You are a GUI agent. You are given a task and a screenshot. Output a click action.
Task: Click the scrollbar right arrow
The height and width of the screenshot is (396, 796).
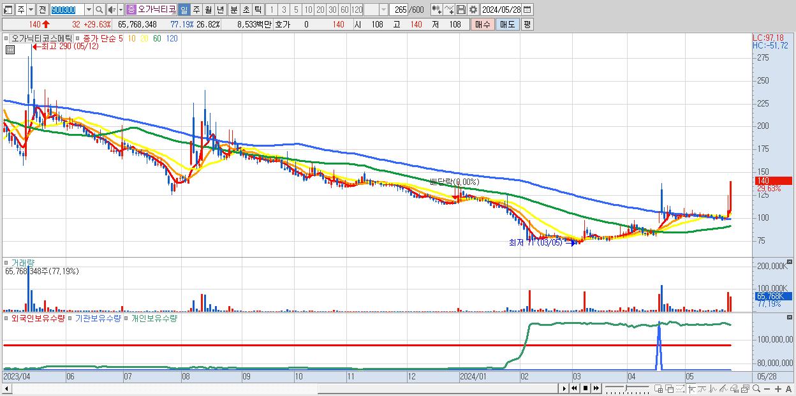pos(564,388)
